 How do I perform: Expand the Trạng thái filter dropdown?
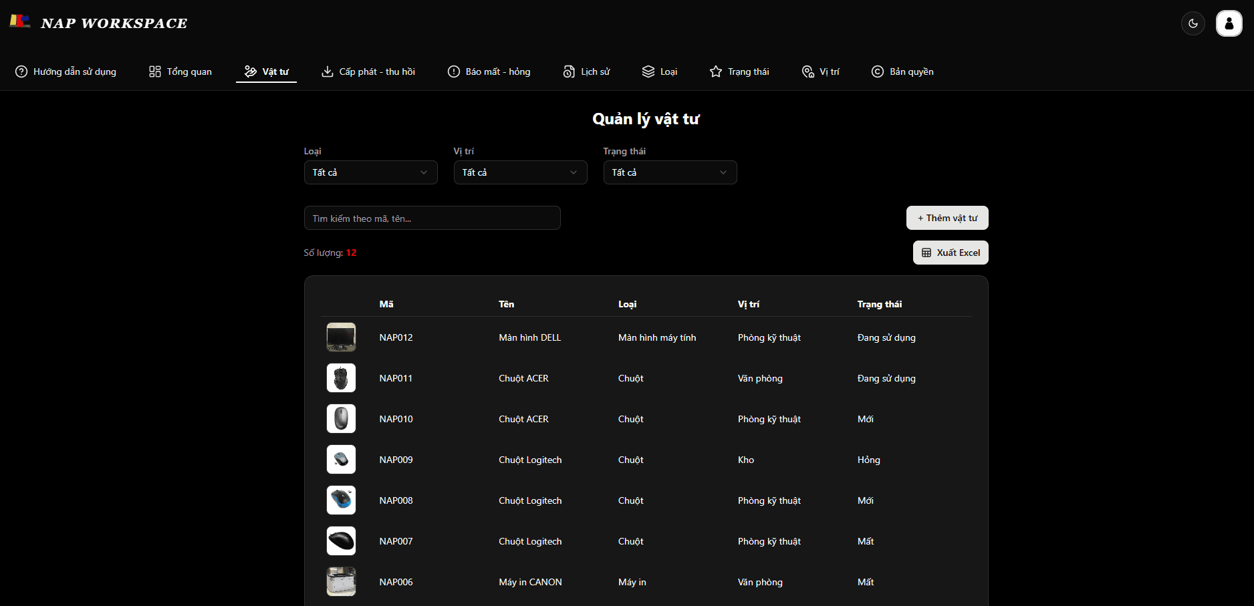point(670,172)
